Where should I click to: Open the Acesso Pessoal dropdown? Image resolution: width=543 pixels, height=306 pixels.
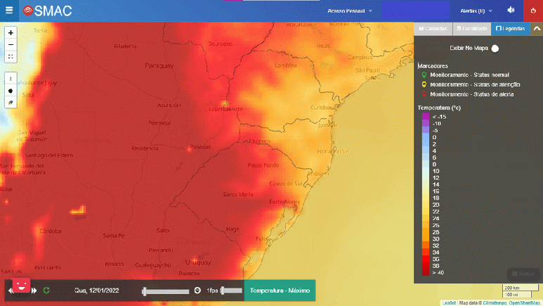coord(349,11)
